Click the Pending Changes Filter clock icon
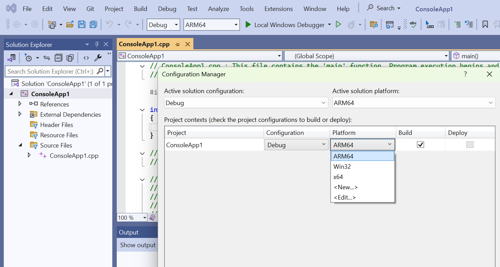 tap(29, 58)
